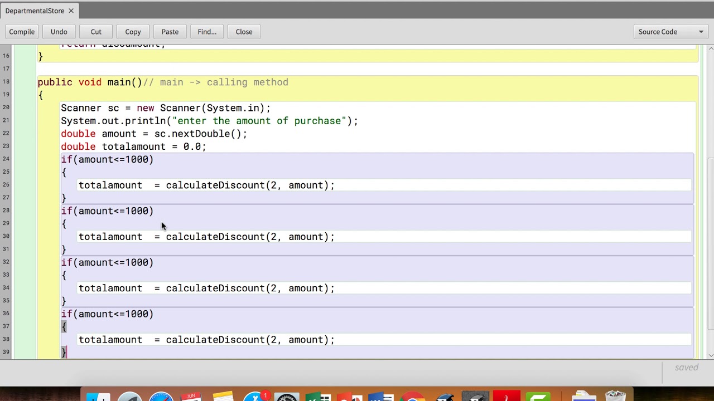Viewport: 714px width, 401px height.
Task: Click 'if(amount<=1000)' on line 24
Action: click(107, 159)
